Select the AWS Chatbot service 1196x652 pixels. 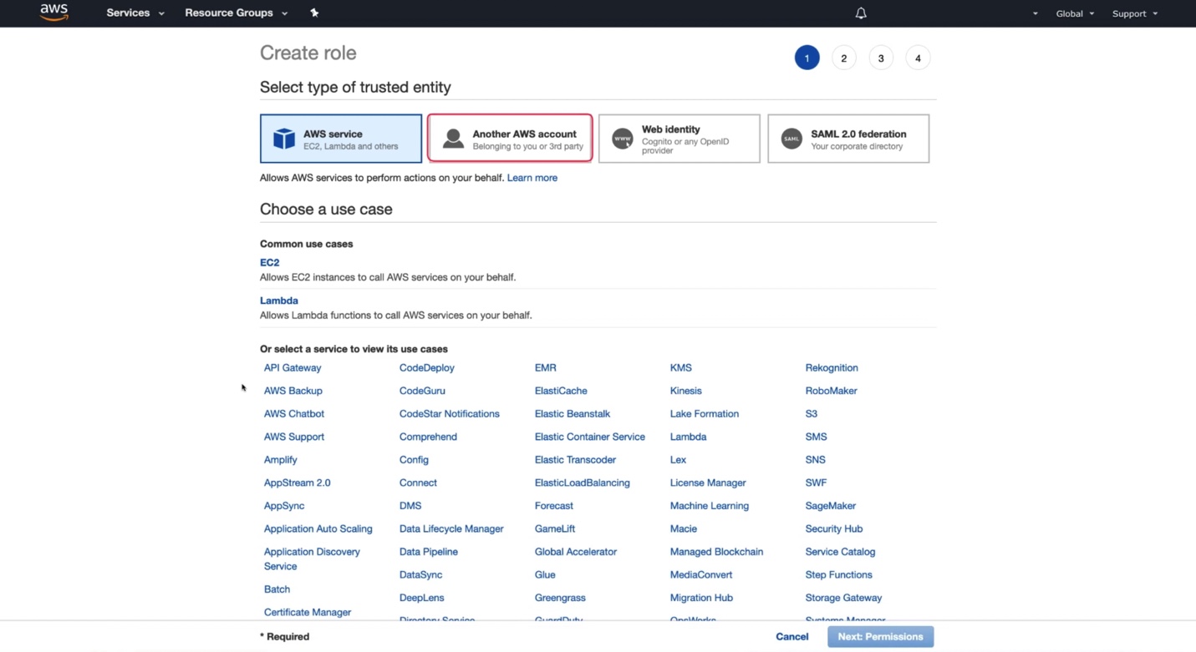(x=294, y=413)
